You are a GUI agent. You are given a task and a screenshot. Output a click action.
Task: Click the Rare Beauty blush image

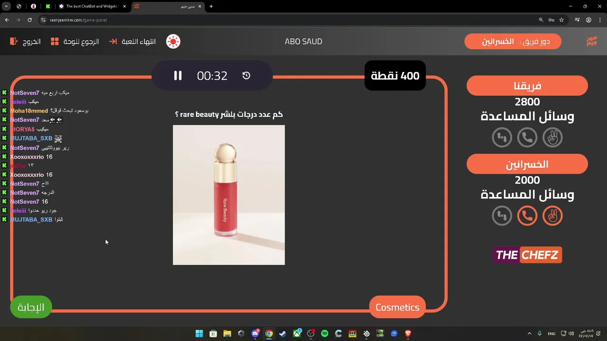pos(229,195)
